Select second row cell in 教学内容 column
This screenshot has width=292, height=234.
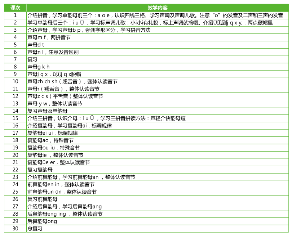pyautogui.click(x=158, y=23)
